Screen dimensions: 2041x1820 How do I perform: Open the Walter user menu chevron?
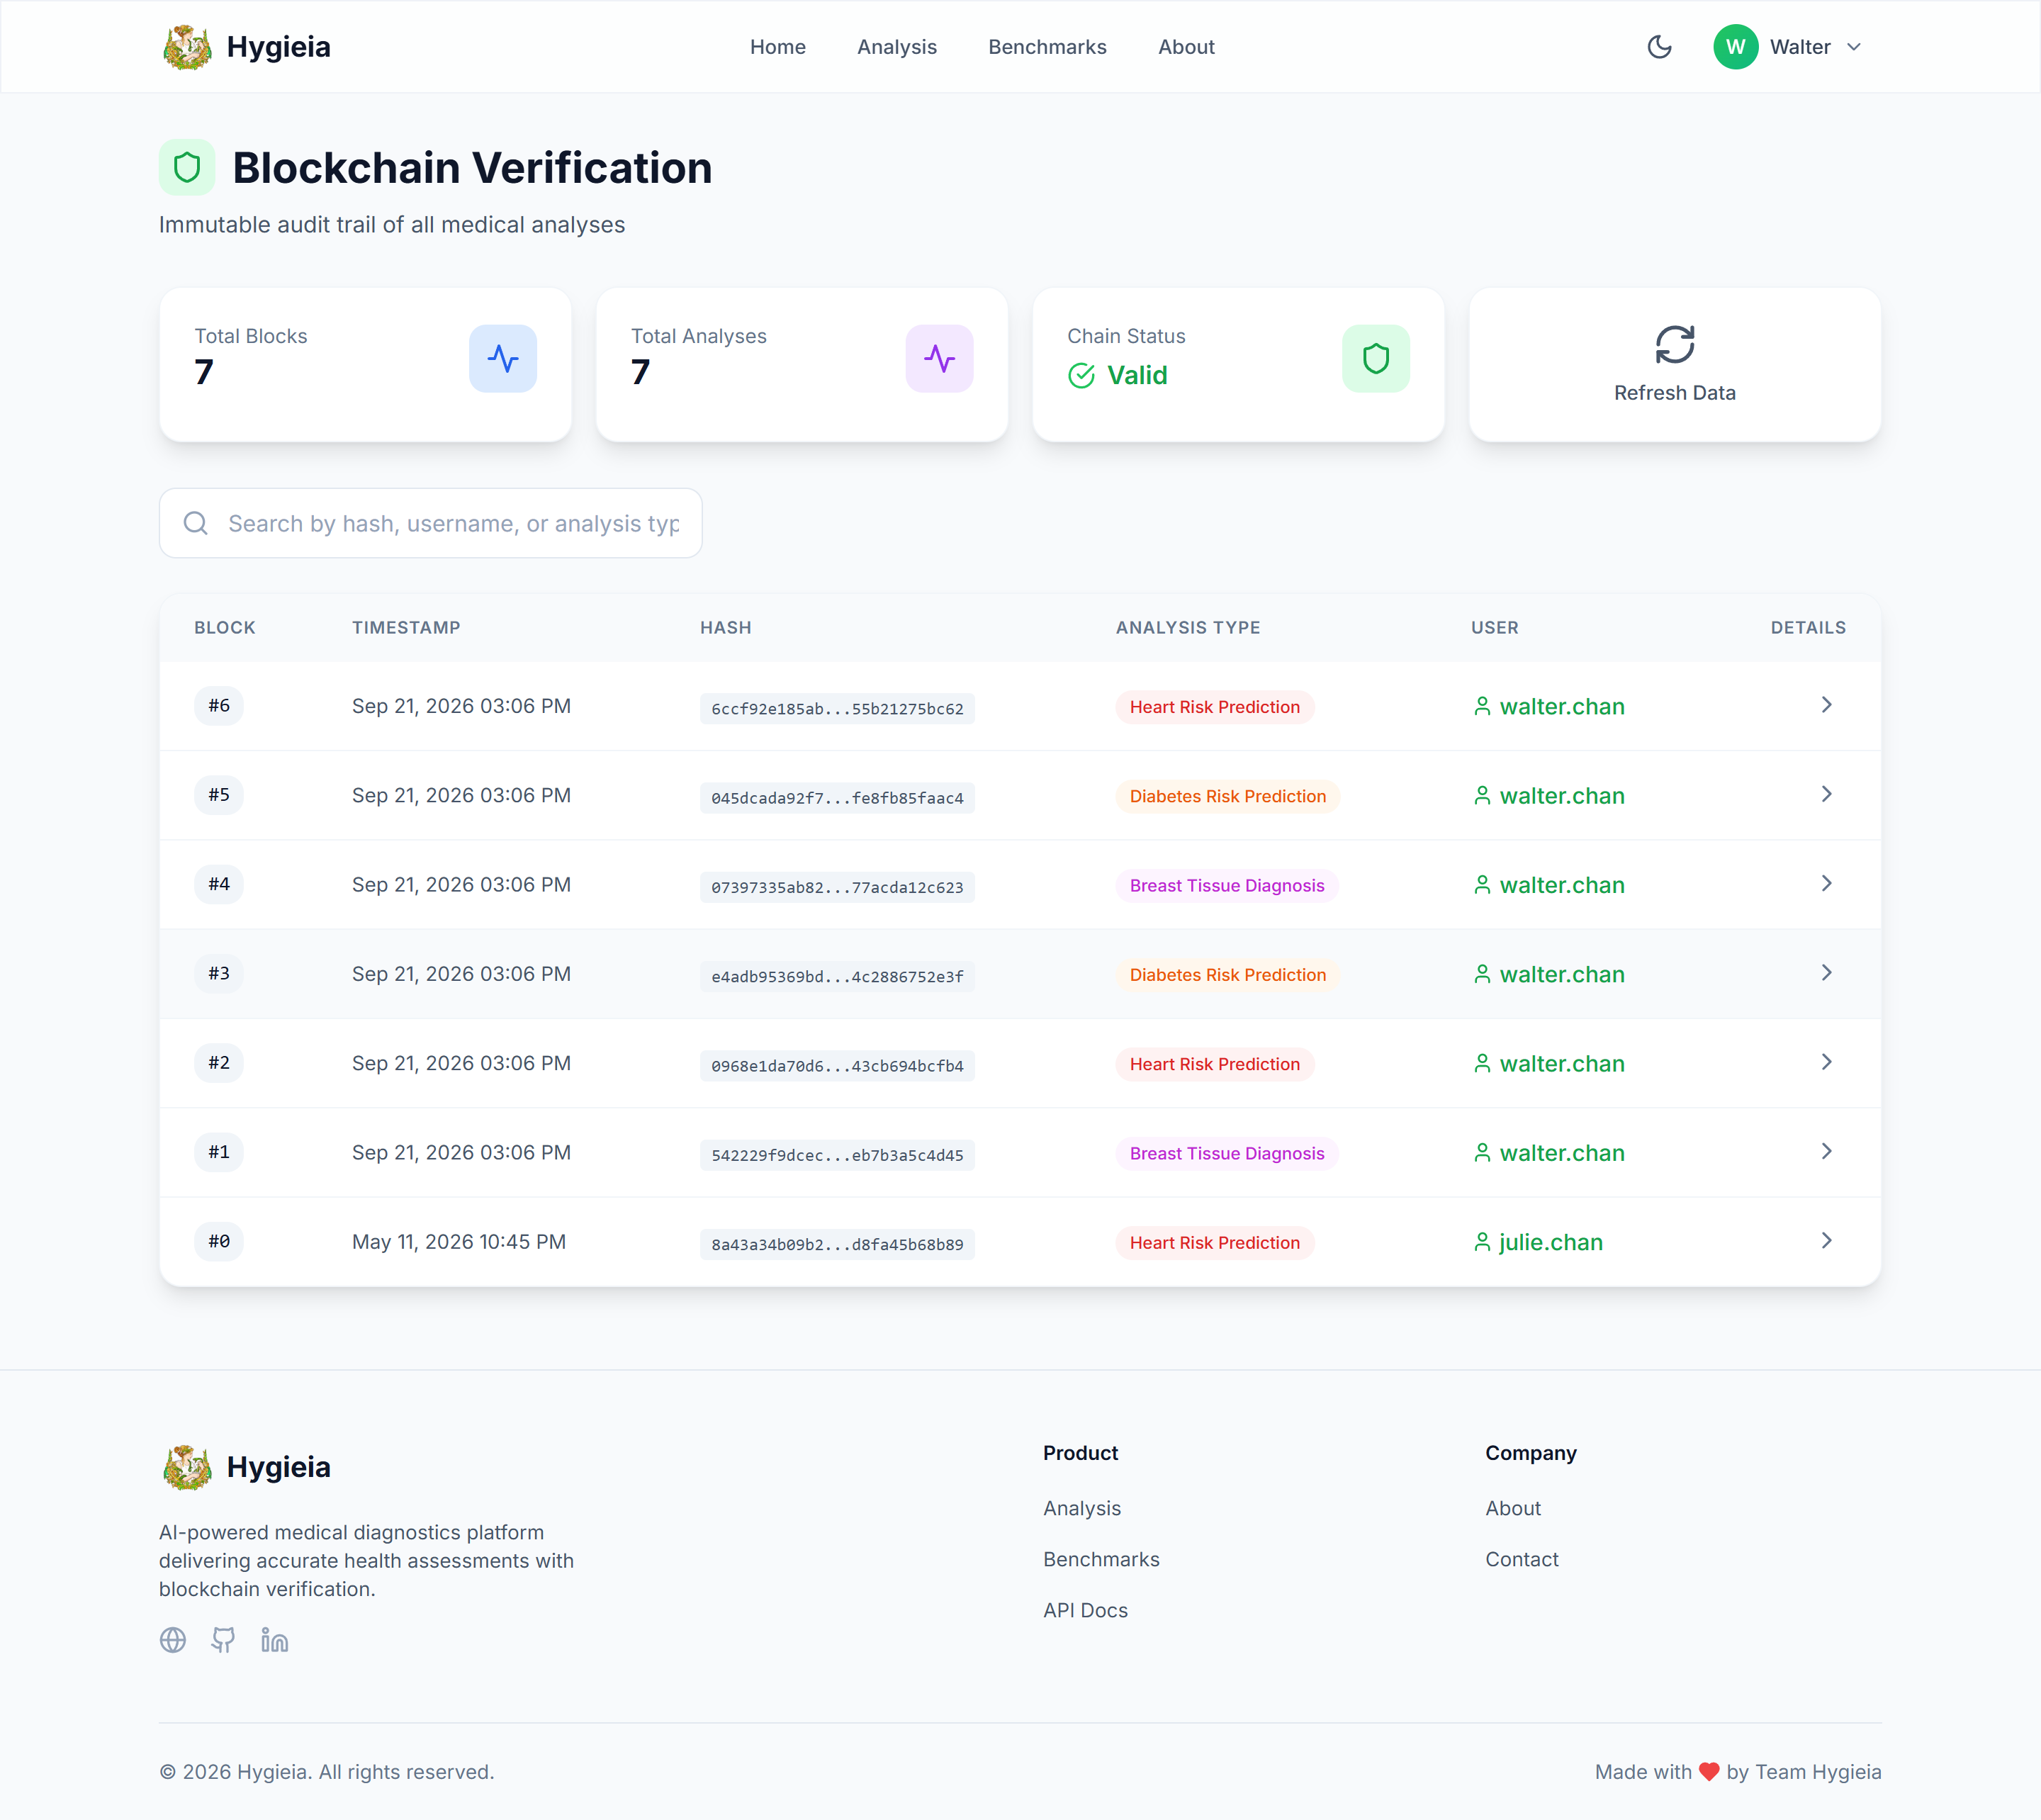click(x=1854, y=47)
